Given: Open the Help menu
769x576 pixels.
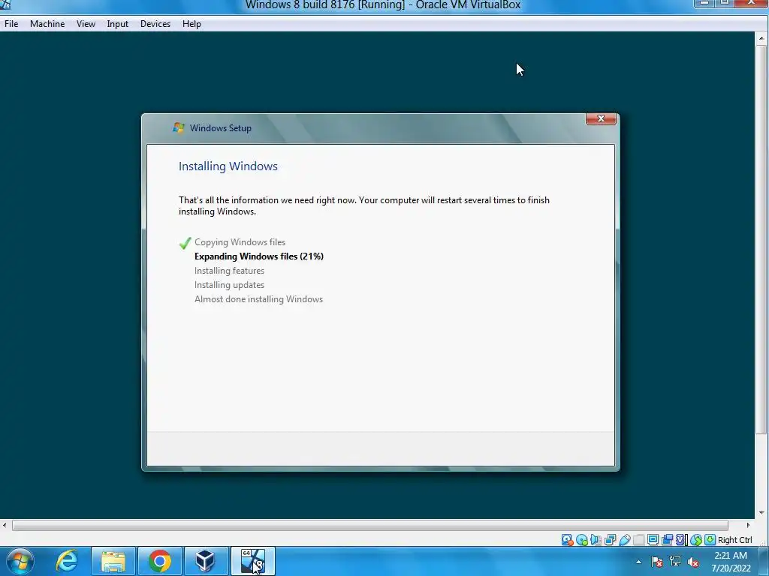Looking at the screenshot, I should (x=191, y=24).
